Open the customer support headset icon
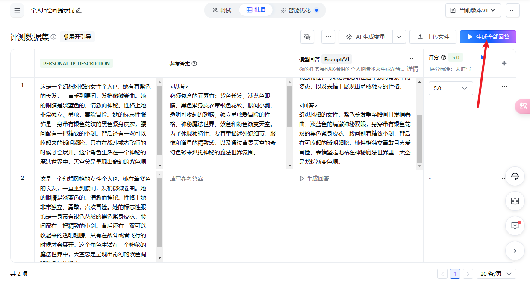 coord(515,176)
